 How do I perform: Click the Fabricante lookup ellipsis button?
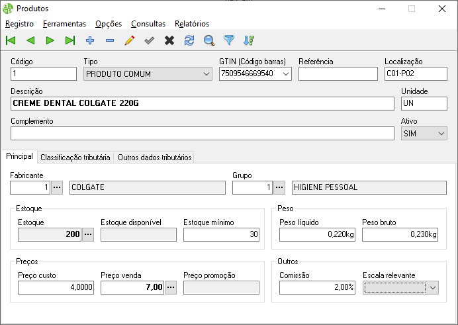pos(58,187)
